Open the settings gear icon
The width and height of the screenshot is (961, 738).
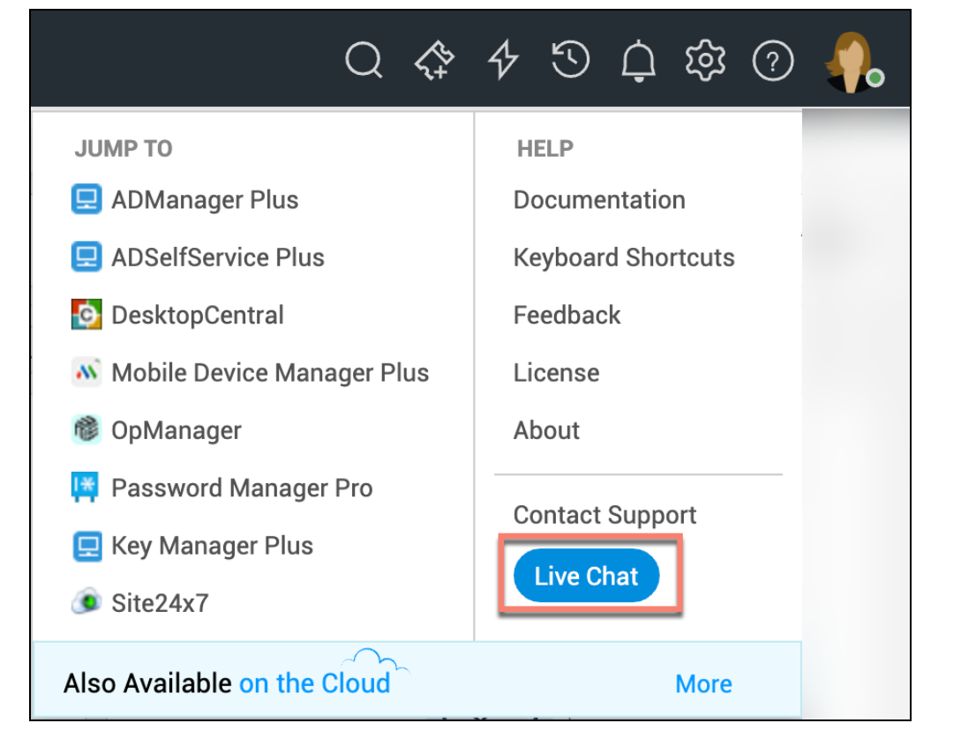click(705, 61)
